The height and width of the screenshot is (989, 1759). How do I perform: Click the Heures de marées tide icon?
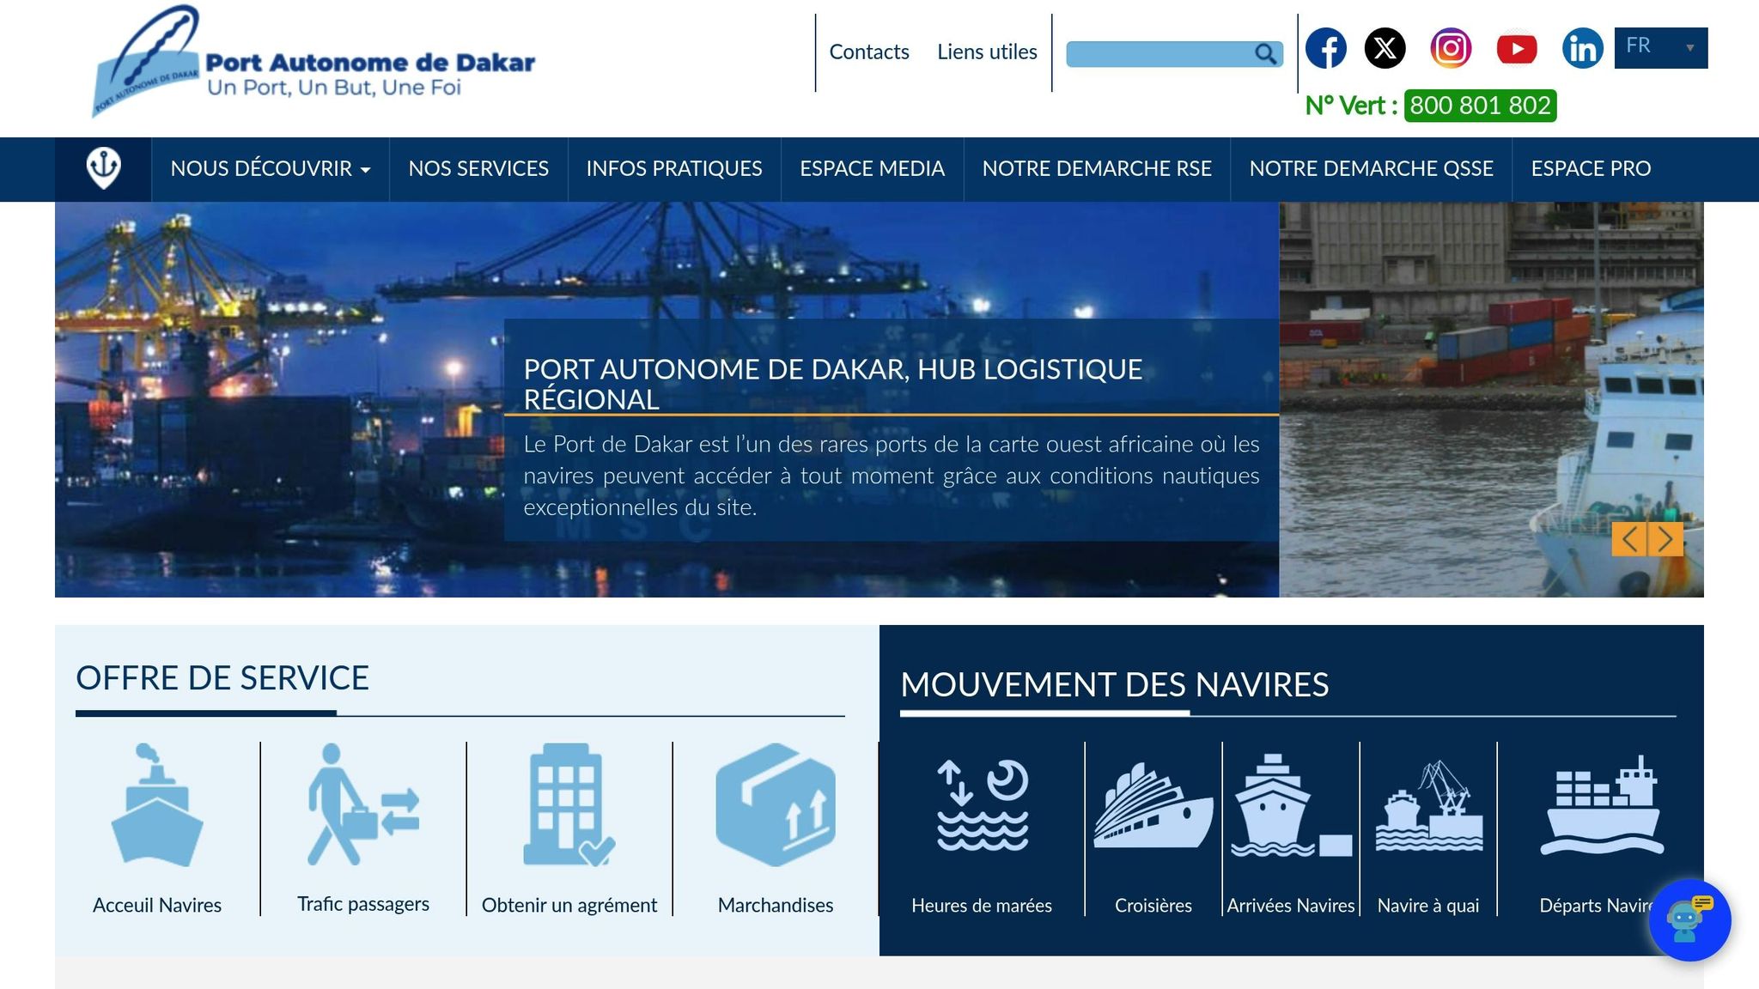(982, 804)
